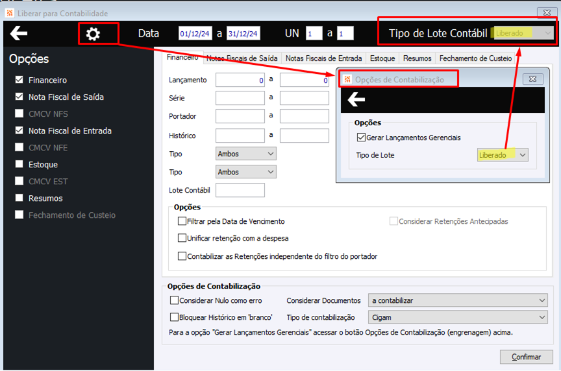This screenshot has height=371, width=561.
Task: Open Considerar Documentos dropdown
Action: pyautogui.click(x=458, y=300)
